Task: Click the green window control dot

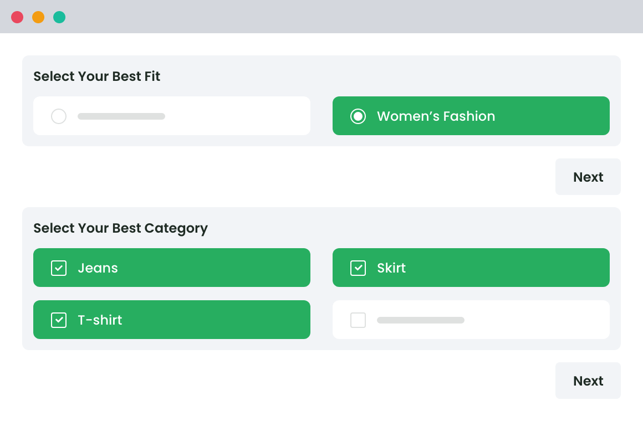Action: pyautogui.click(x=59, y=17)
